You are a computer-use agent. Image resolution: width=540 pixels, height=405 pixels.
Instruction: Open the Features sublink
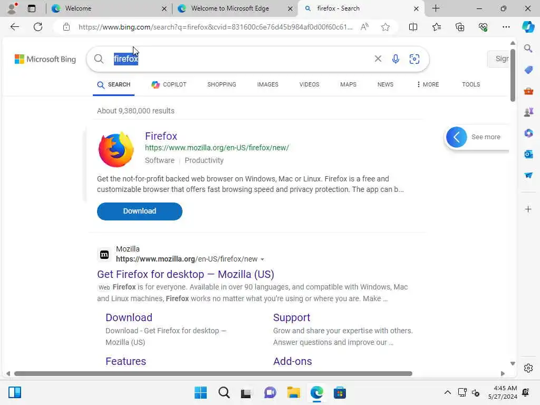(x=126, y=361)
